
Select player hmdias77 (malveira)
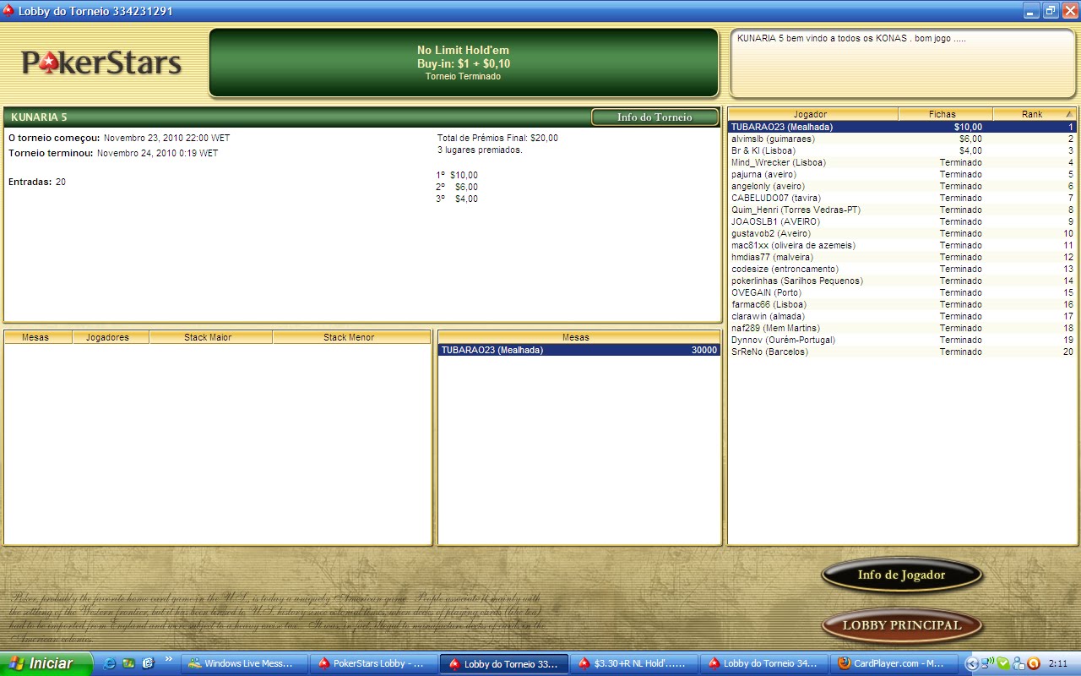902,257
